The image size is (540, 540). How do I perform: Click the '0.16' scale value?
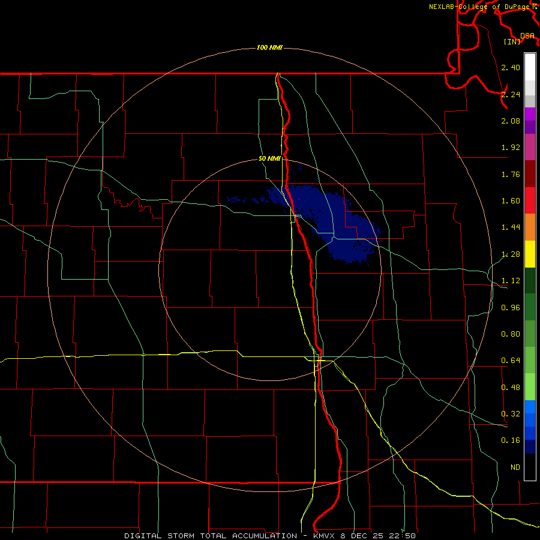pos(511,440)
